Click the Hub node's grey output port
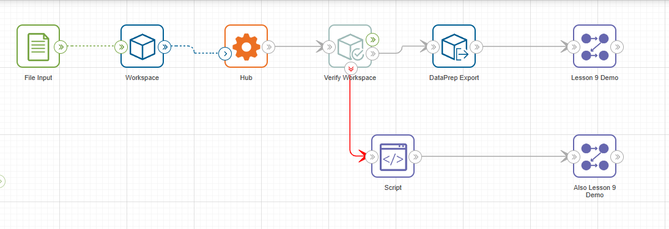Screen dimensions: 669x229 coord(268,46)
